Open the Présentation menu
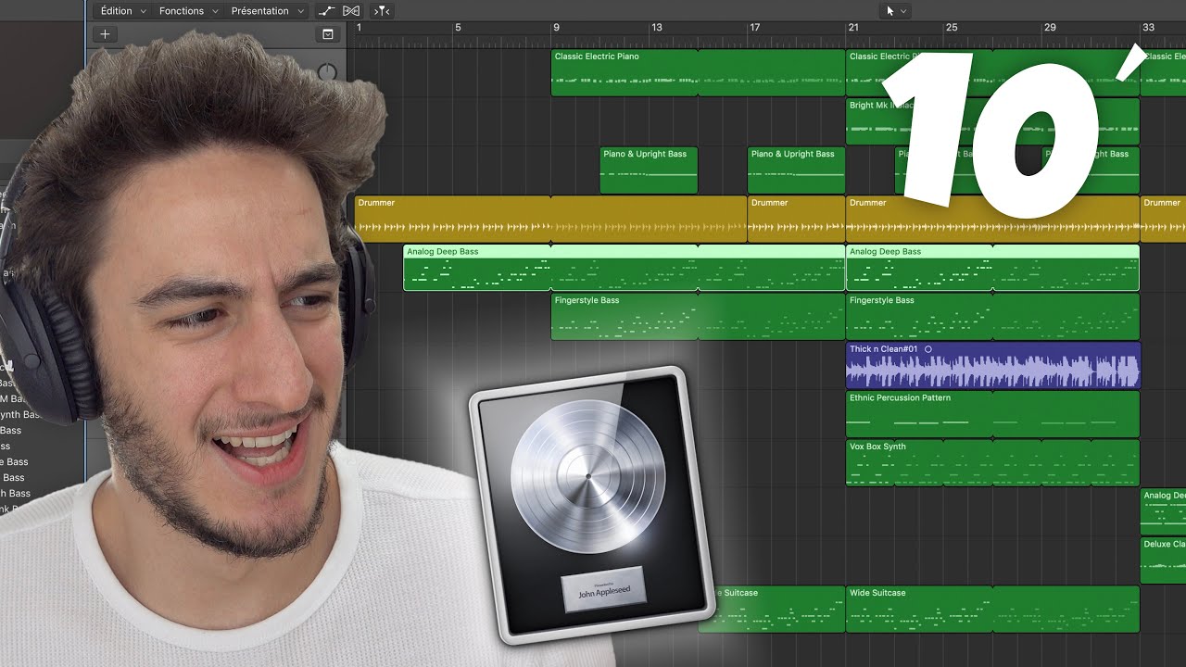Viewport: 1186px width, 667px height. [267, 11]
